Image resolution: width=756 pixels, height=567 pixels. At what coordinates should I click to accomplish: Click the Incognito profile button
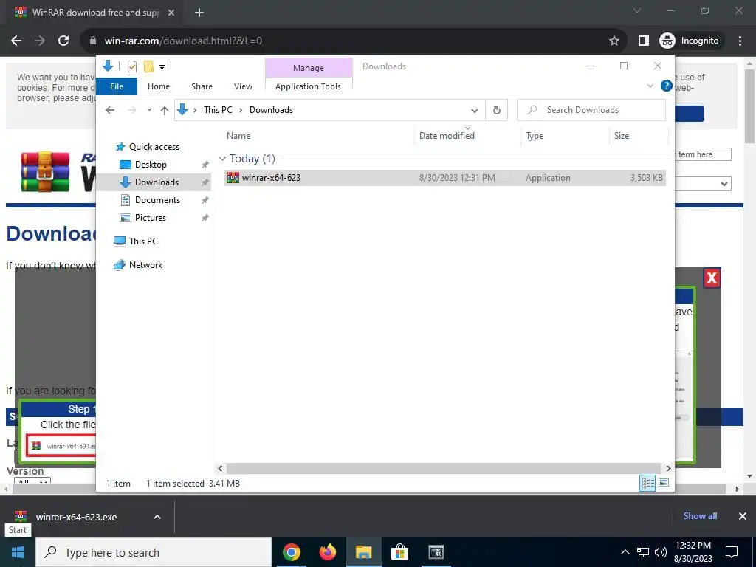690,41
